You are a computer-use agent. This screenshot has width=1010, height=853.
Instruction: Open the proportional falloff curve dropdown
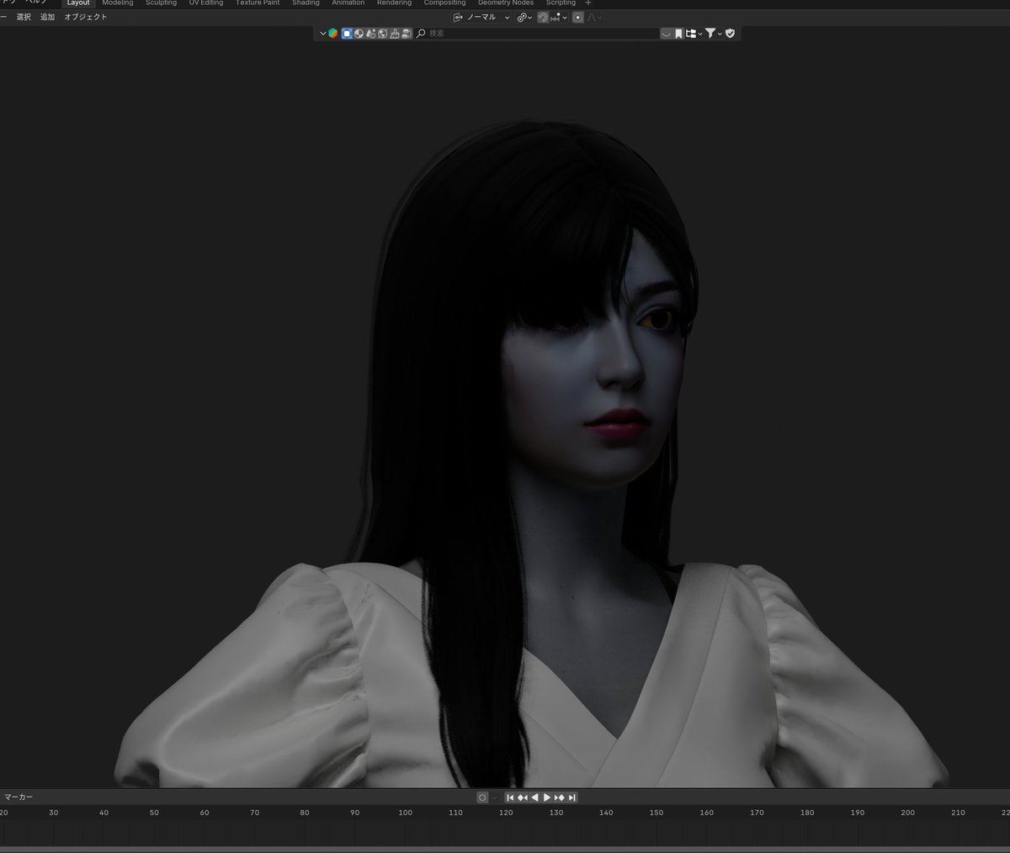(594, 17)
